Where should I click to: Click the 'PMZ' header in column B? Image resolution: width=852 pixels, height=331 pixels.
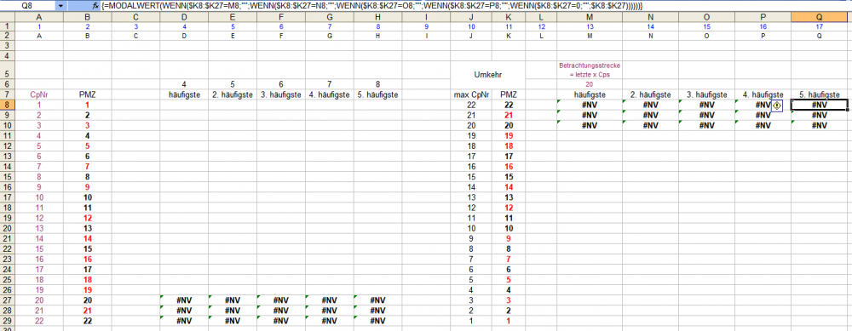[x=87, y=95]
